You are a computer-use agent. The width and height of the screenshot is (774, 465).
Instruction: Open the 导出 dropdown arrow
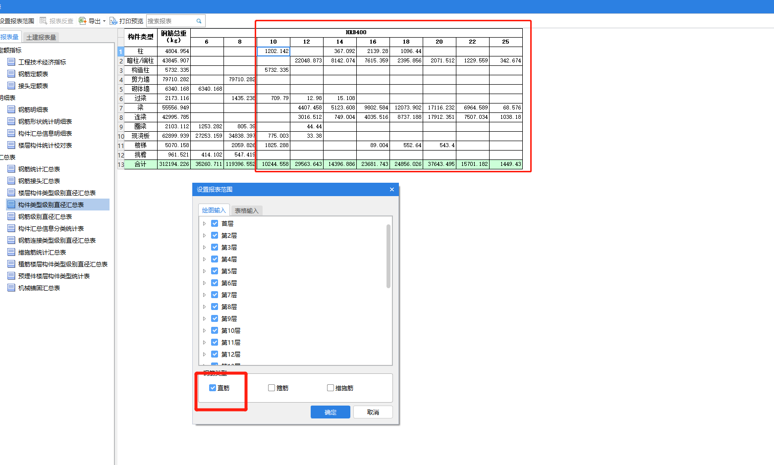coord(104,21)
